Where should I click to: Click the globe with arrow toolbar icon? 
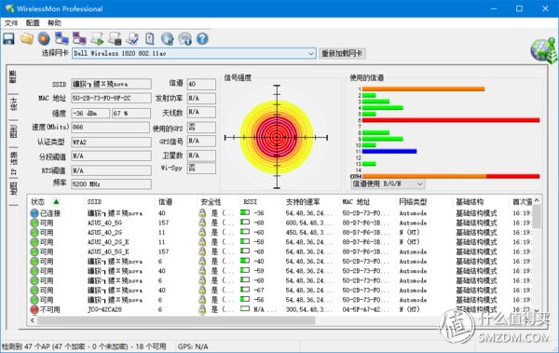coord(167,38)
